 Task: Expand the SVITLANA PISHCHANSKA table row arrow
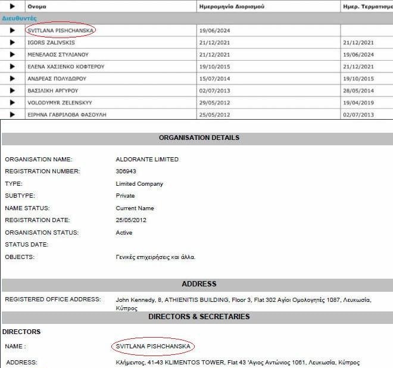coord(12,30)
